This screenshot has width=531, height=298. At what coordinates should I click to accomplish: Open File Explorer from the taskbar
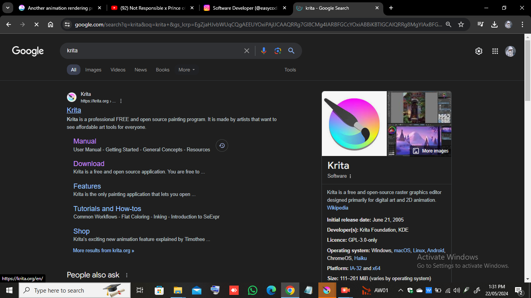tap(178, 290)
